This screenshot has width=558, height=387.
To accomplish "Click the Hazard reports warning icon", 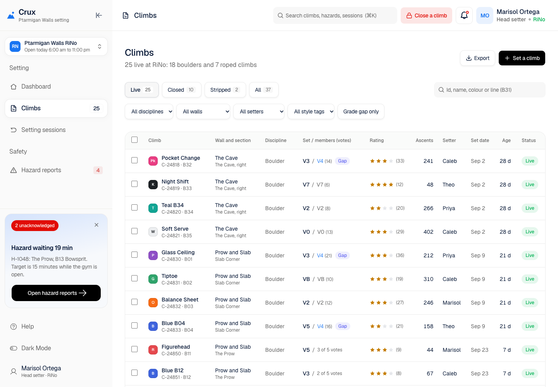I will 14,170.
